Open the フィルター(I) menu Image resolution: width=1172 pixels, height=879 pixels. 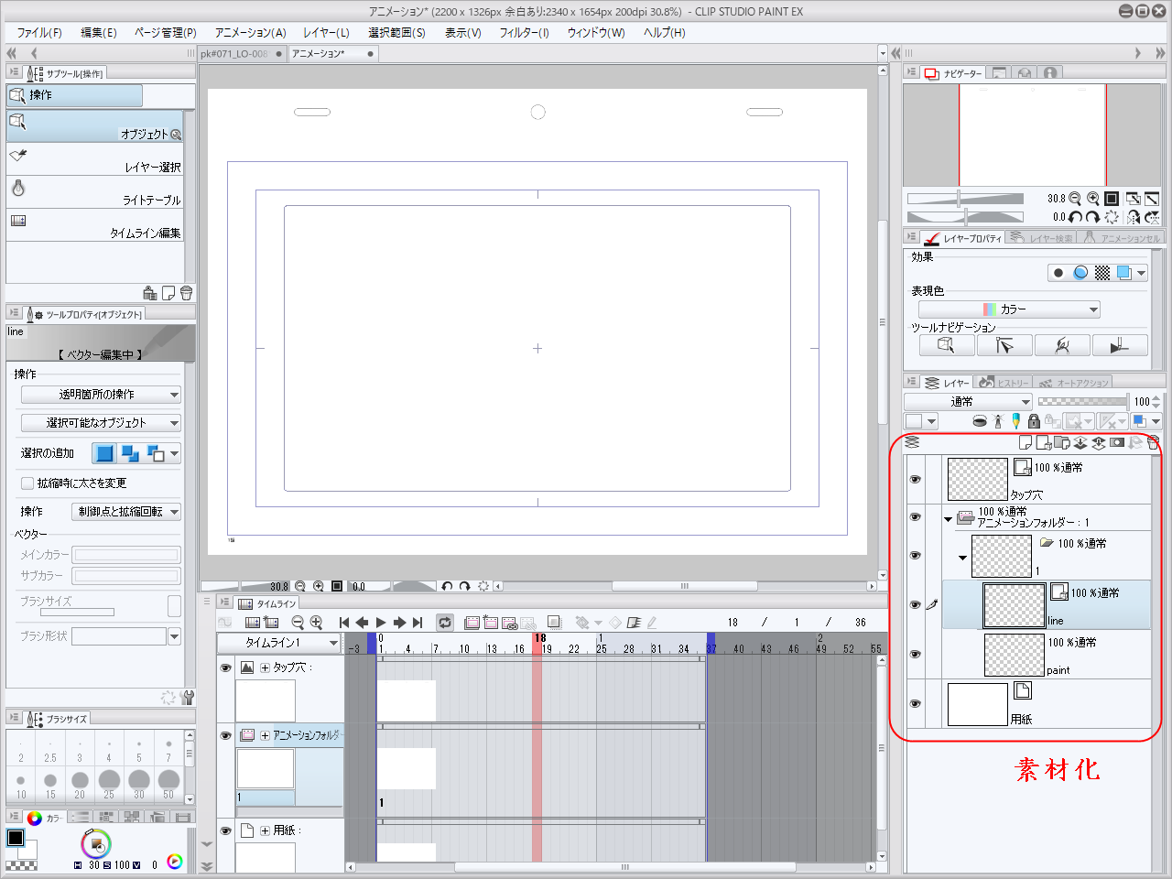(524, 32)
